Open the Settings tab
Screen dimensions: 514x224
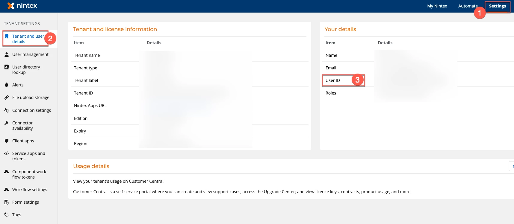point(498,6)
